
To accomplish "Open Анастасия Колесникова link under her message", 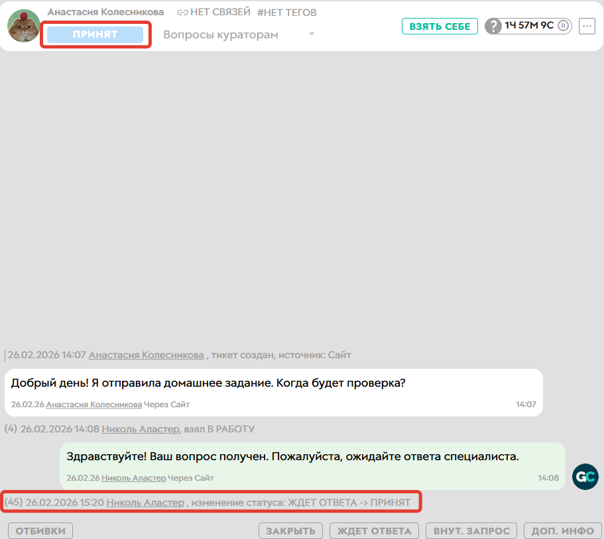I will click(x=94, y=405).
